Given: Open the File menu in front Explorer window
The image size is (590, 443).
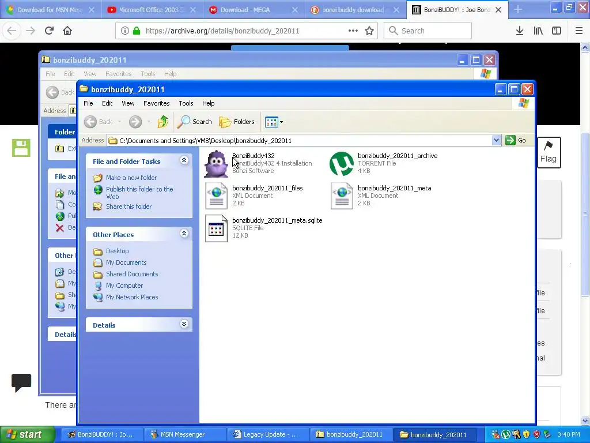Looking at the screenshot, I should click(x=88, y=103).
